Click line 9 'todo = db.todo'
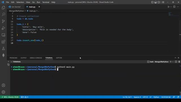 tap(25, 19)
